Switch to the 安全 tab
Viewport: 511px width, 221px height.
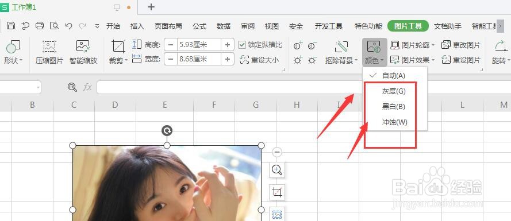(296, 26)
